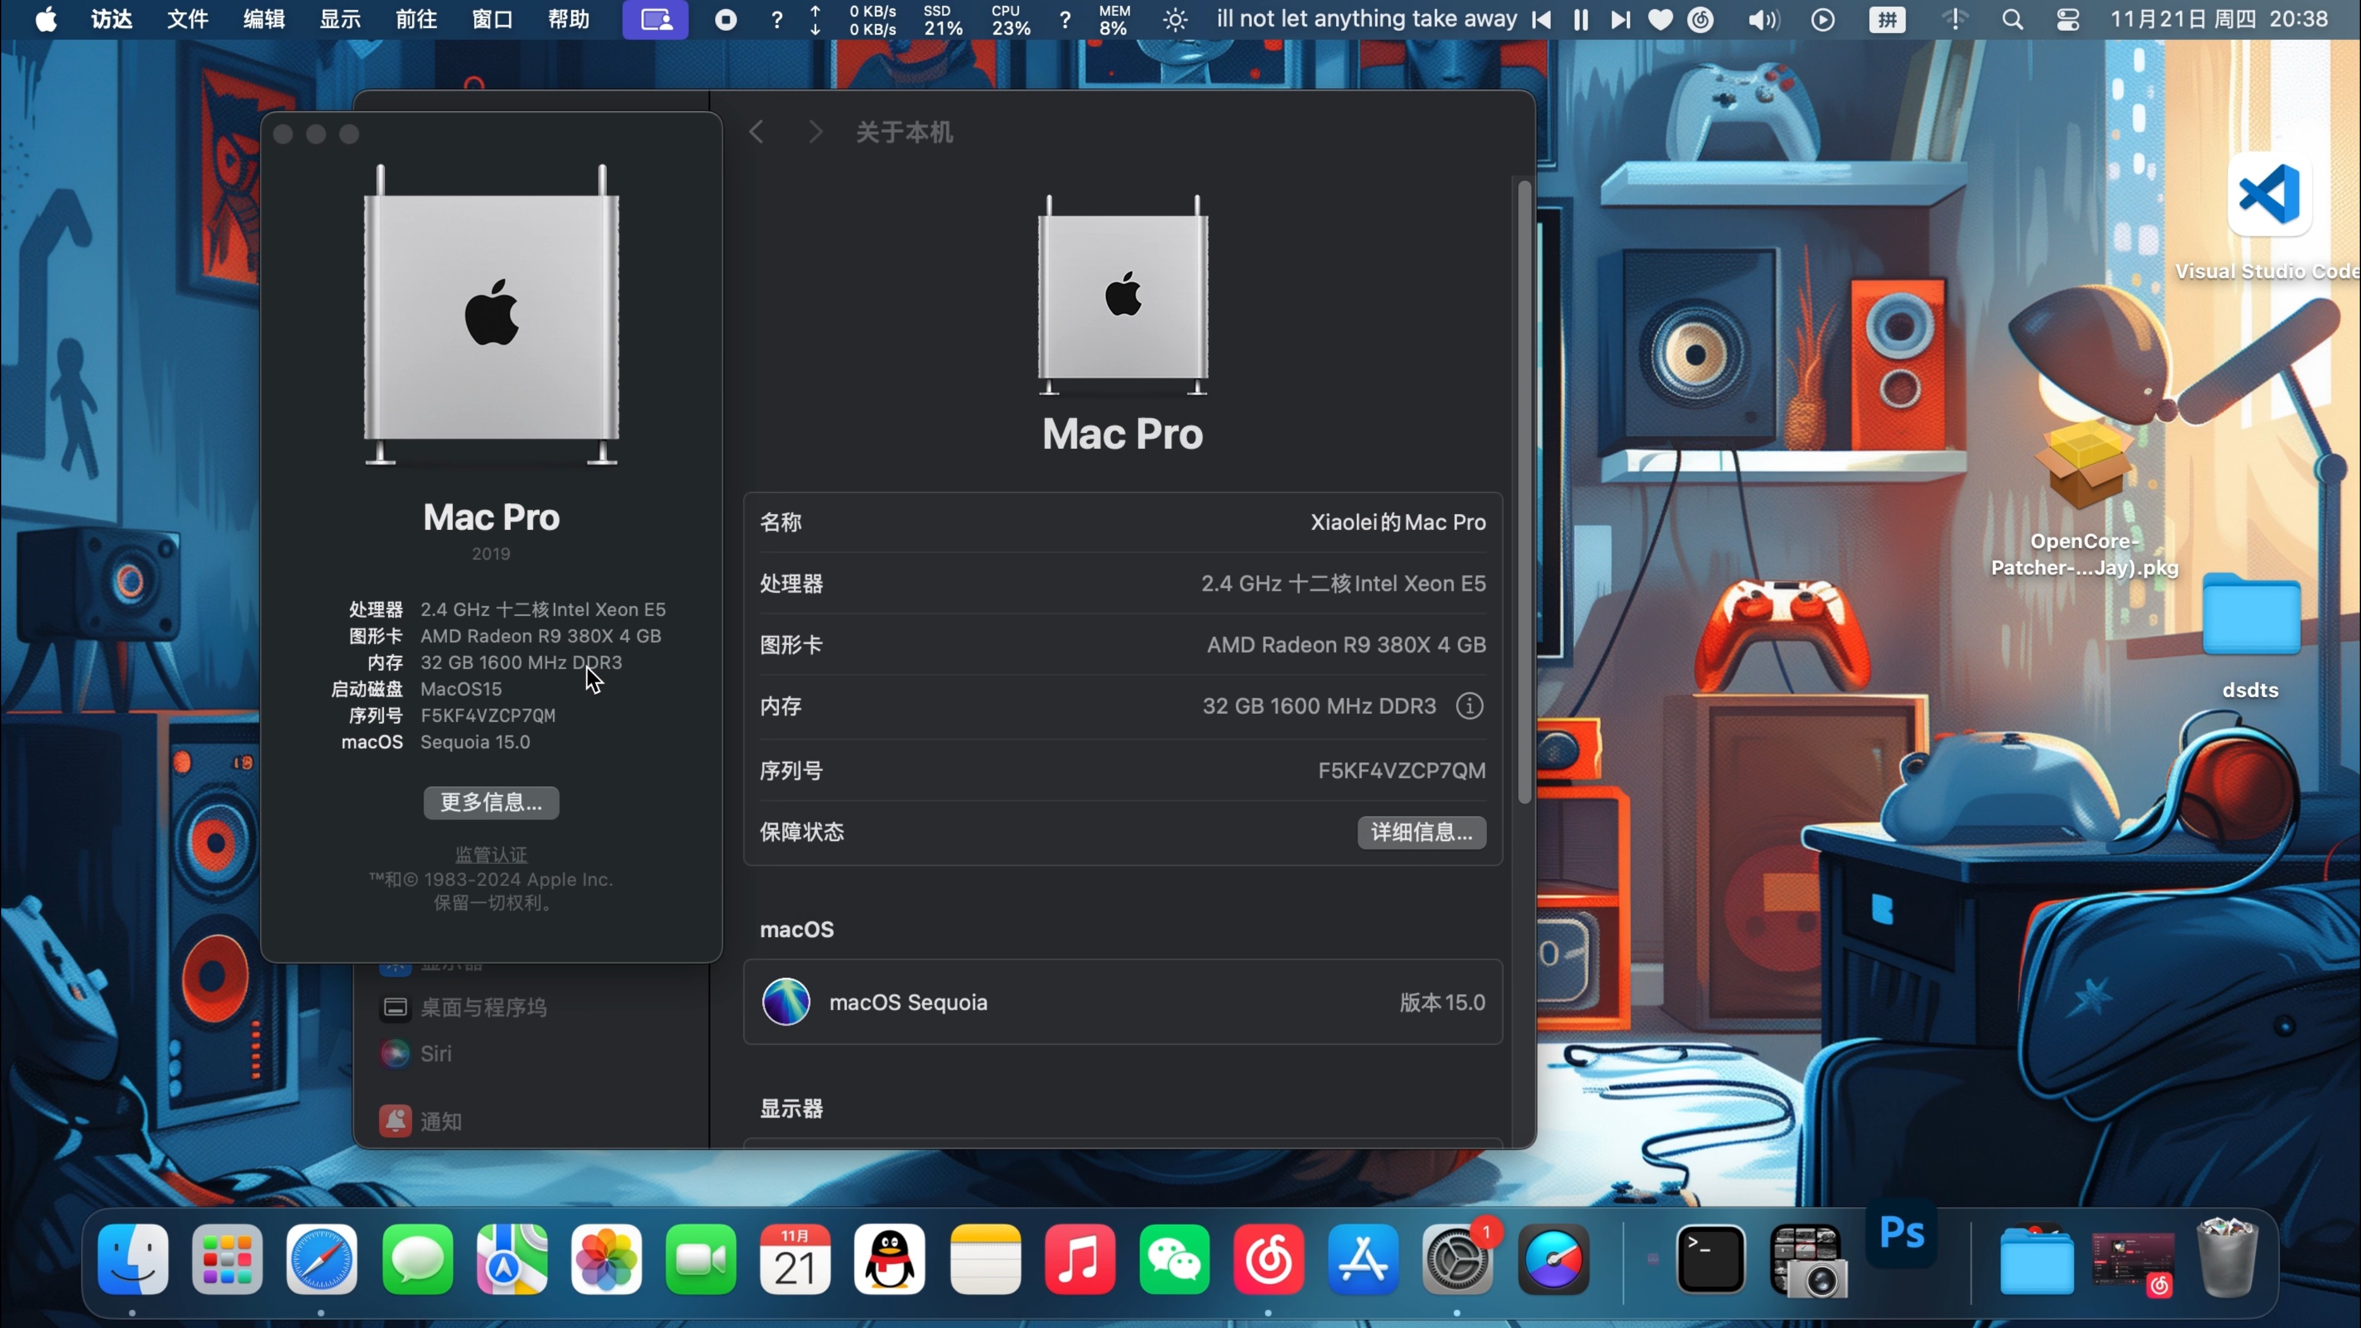Open Photos app in Dock
2361x1328 pixels.
(x=606, y=1259)
